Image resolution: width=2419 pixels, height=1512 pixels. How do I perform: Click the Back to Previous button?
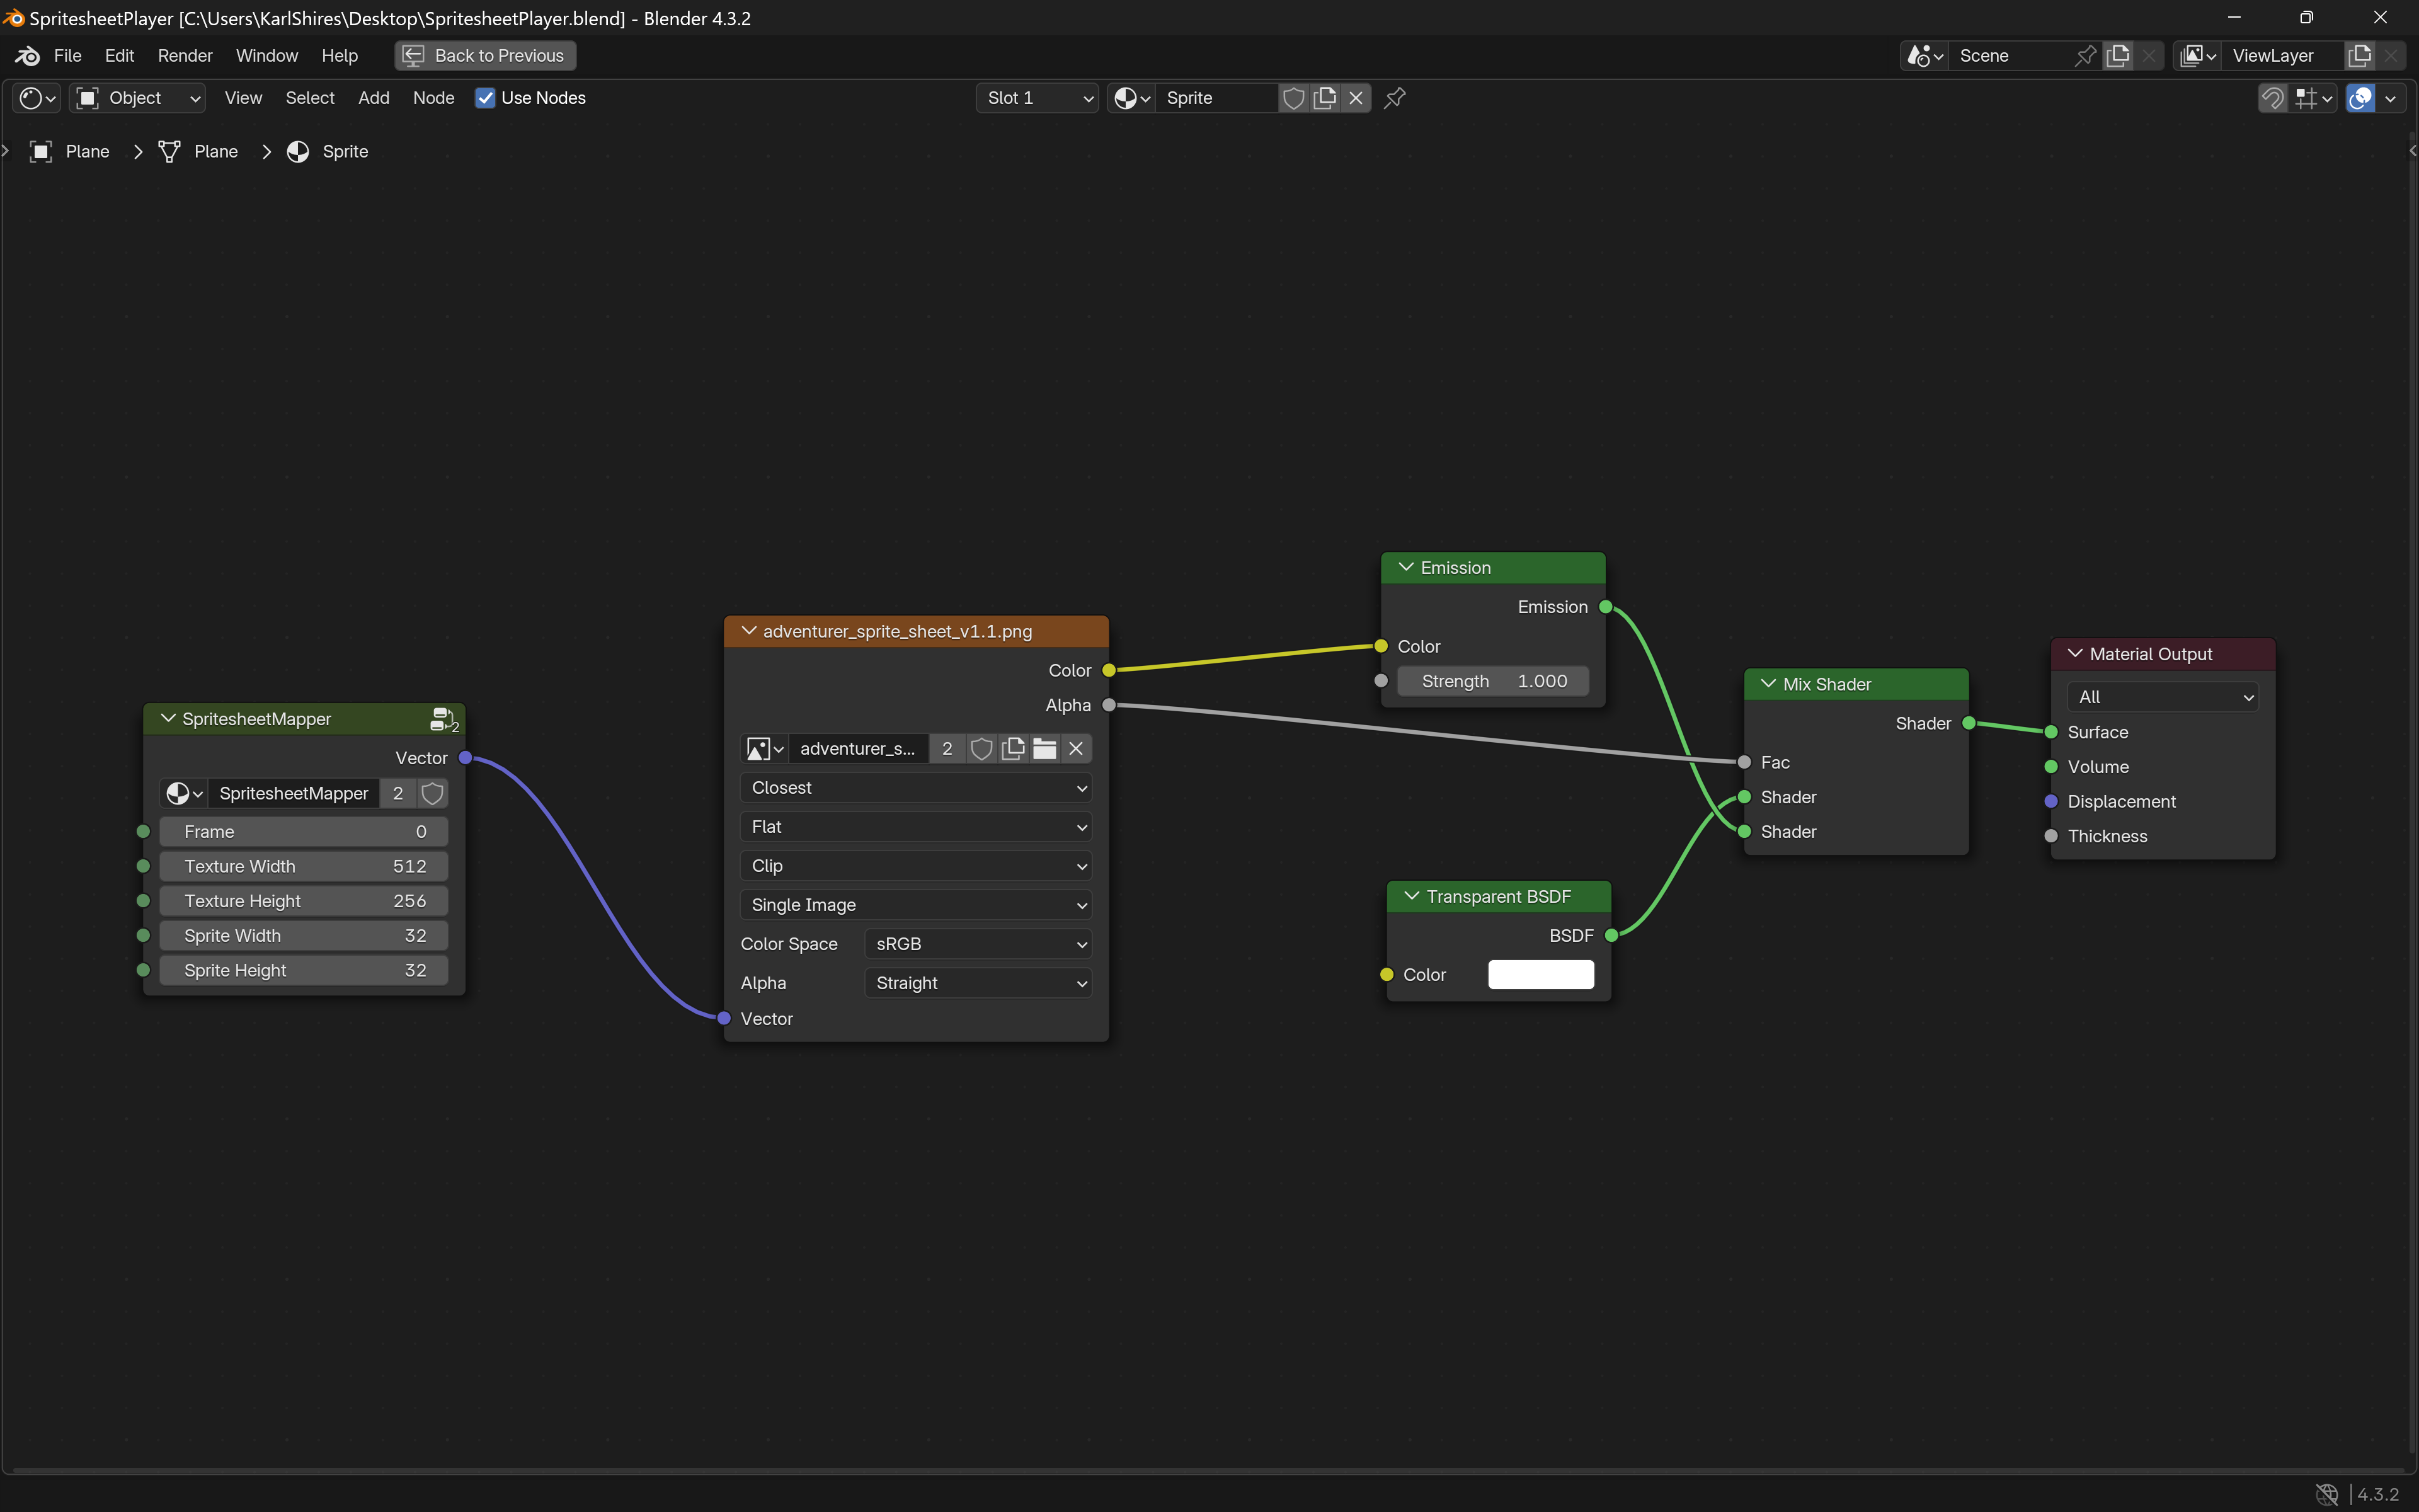(x=485, y=56)
